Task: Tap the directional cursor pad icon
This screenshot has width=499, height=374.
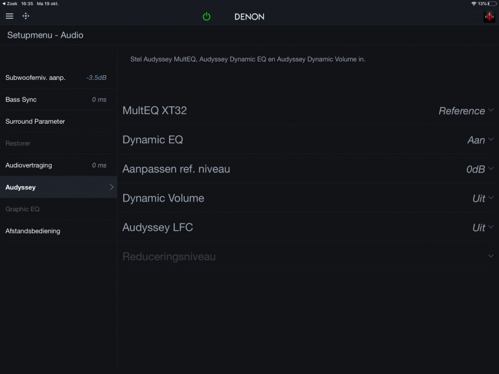Action: tap(26, 16)
